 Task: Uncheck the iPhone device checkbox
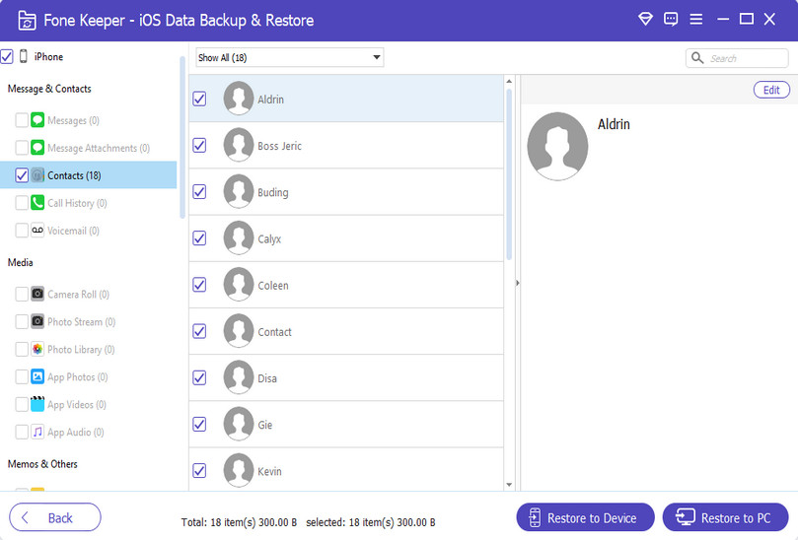coord(7,57)
